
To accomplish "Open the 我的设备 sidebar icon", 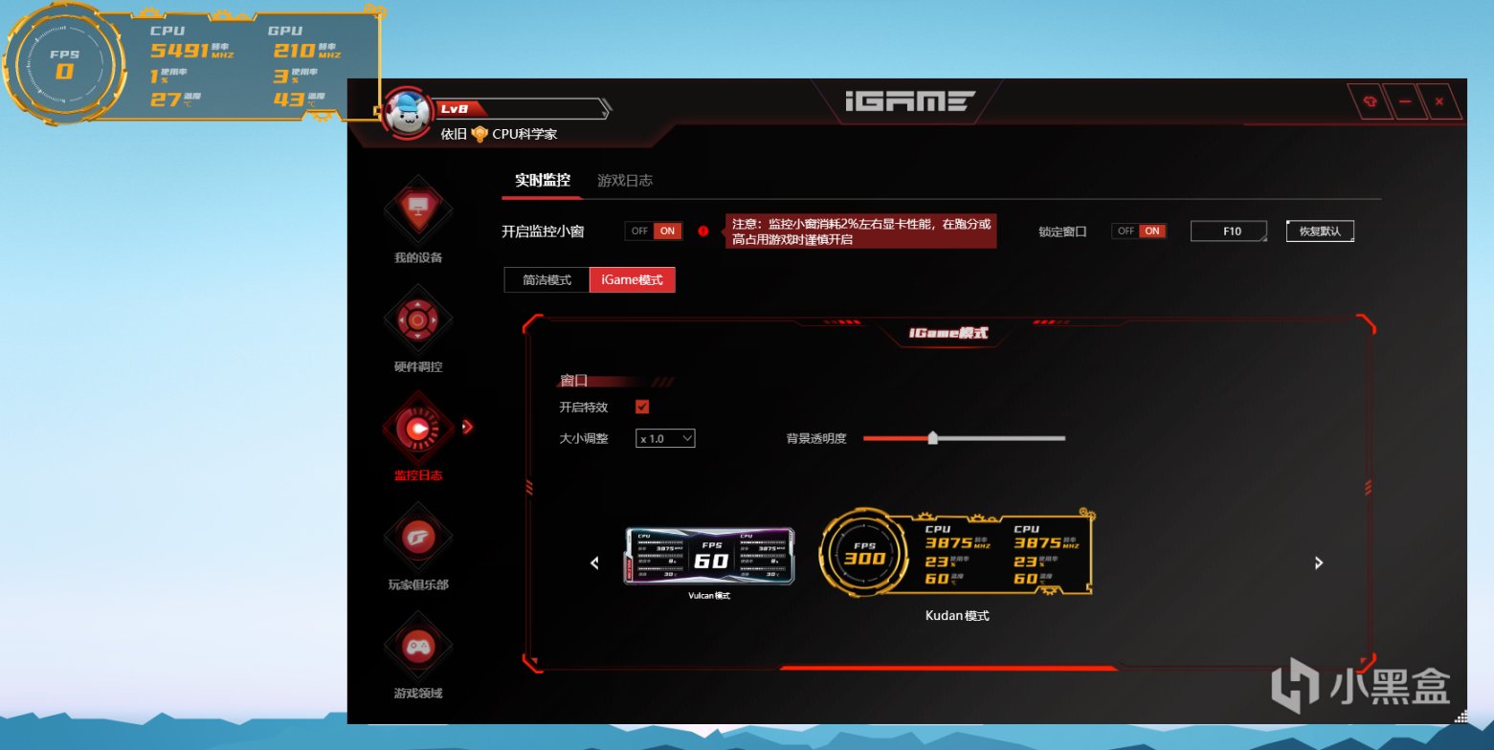I will coord(418,208).
